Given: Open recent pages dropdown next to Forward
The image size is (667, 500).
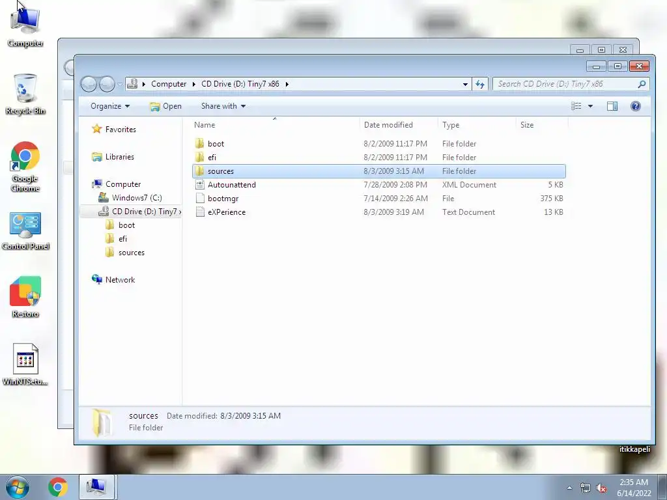Looking at the screenshot, I should (x=120, y=84).
